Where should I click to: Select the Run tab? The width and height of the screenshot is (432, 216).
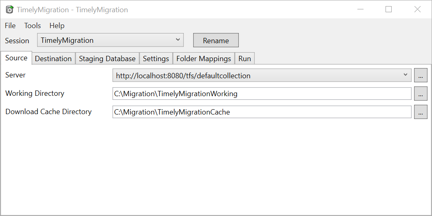coord(245,58)
